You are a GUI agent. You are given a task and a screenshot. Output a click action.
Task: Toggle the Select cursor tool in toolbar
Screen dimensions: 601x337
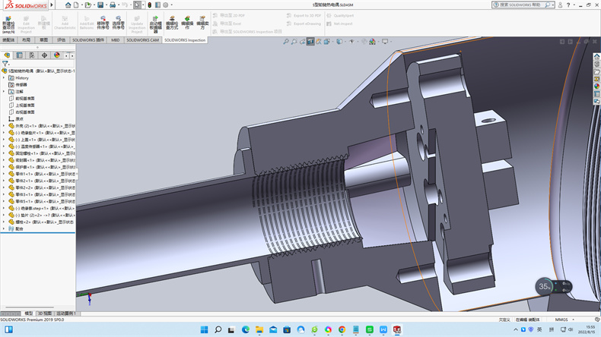point(138,5)
